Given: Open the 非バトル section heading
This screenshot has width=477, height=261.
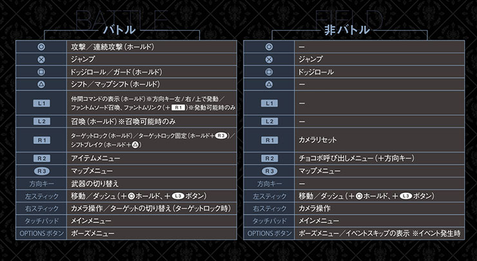Looking at the screenshot, I should (x=347, y=30).
